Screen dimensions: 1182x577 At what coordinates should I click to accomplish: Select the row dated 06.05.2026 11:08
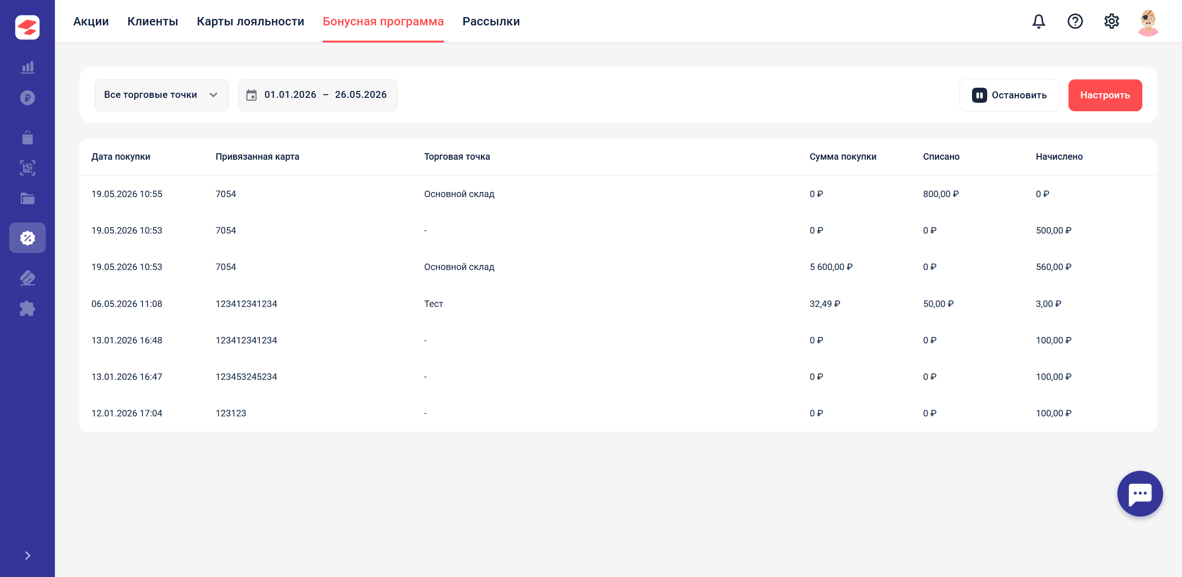pos(618,304)
